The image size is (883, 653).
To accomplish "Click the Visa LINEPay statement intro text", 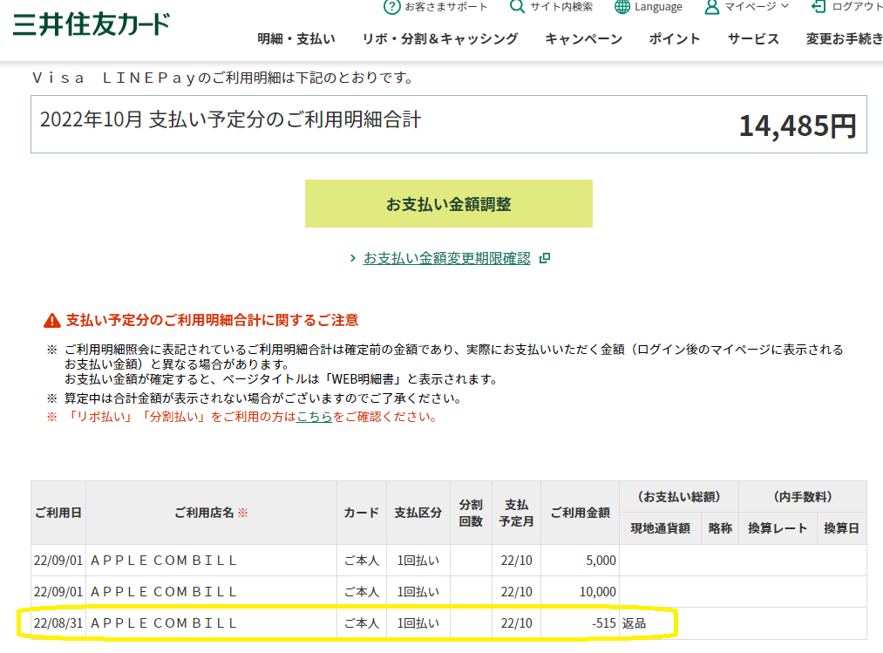I will point(223,78).
